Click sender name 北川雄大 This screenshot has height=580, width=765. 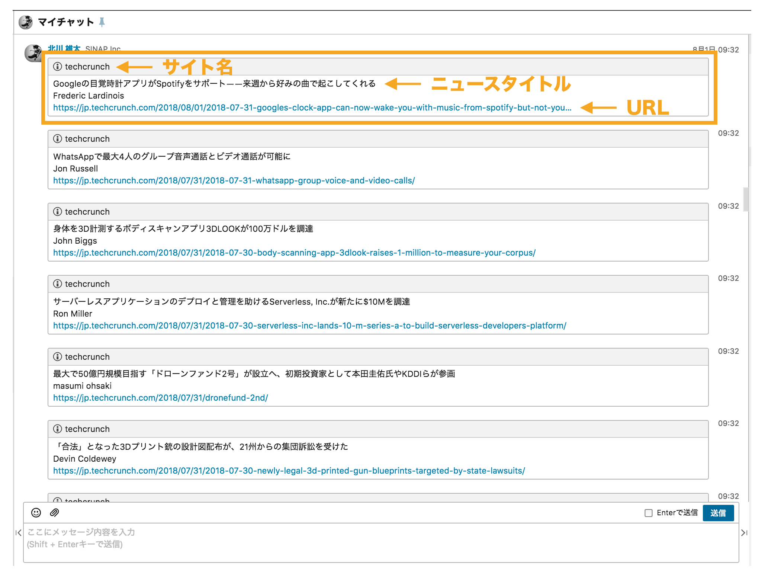tap(64, 48)
